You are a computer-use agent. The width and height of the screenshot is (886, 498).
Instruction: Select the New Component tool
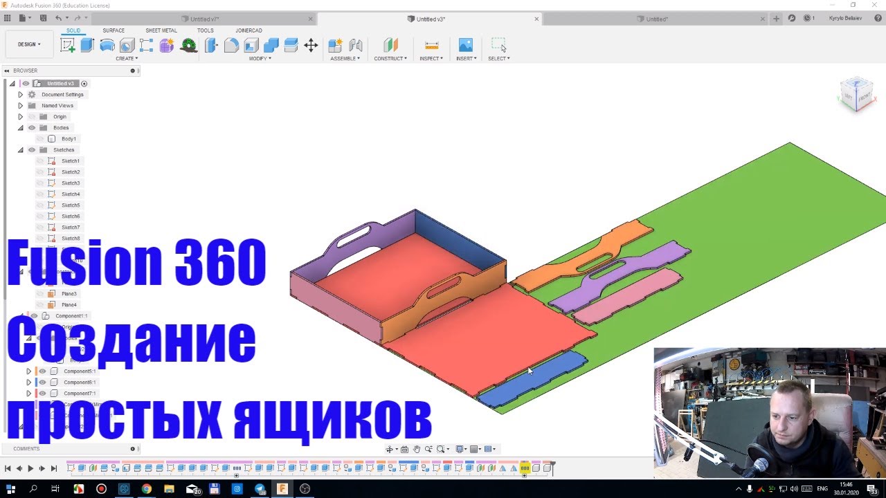[x=335, y=46]
